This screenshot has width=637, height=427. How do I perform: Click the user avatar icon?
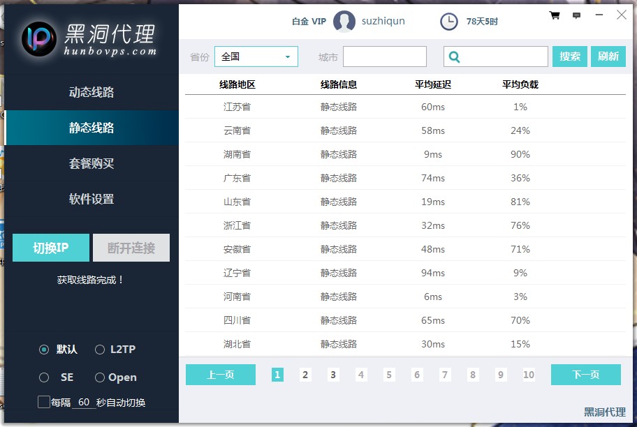344,22
